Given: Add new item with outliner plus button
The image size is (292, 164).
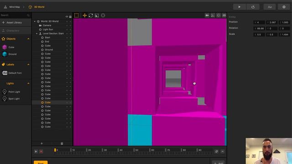Looking at the screenshot, I should [42, 143].
